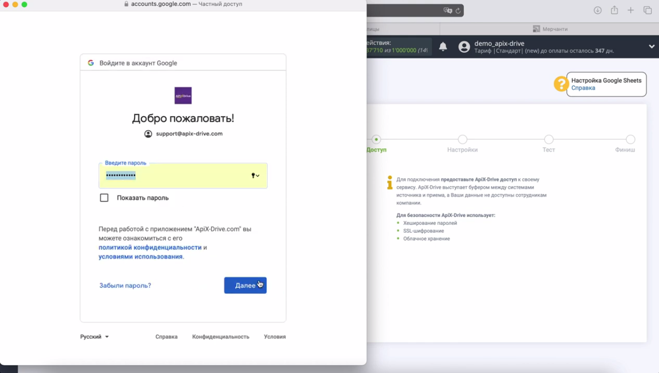Viewport: 659px width, 373px height.
Task: Click the notification bell icon
Action: (x=443, y=47)
